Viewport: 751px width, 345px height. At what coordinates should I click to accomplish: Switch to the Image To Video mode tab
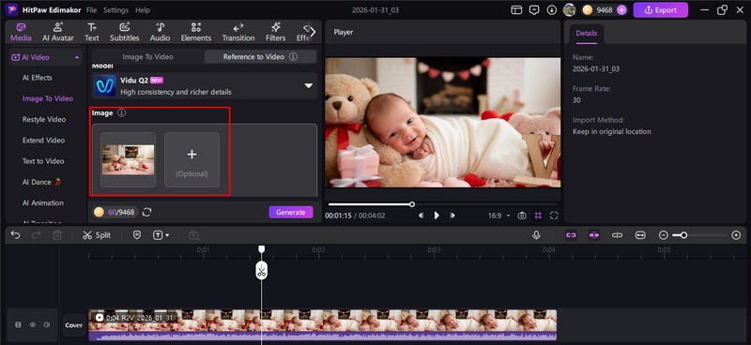(147, 56)
